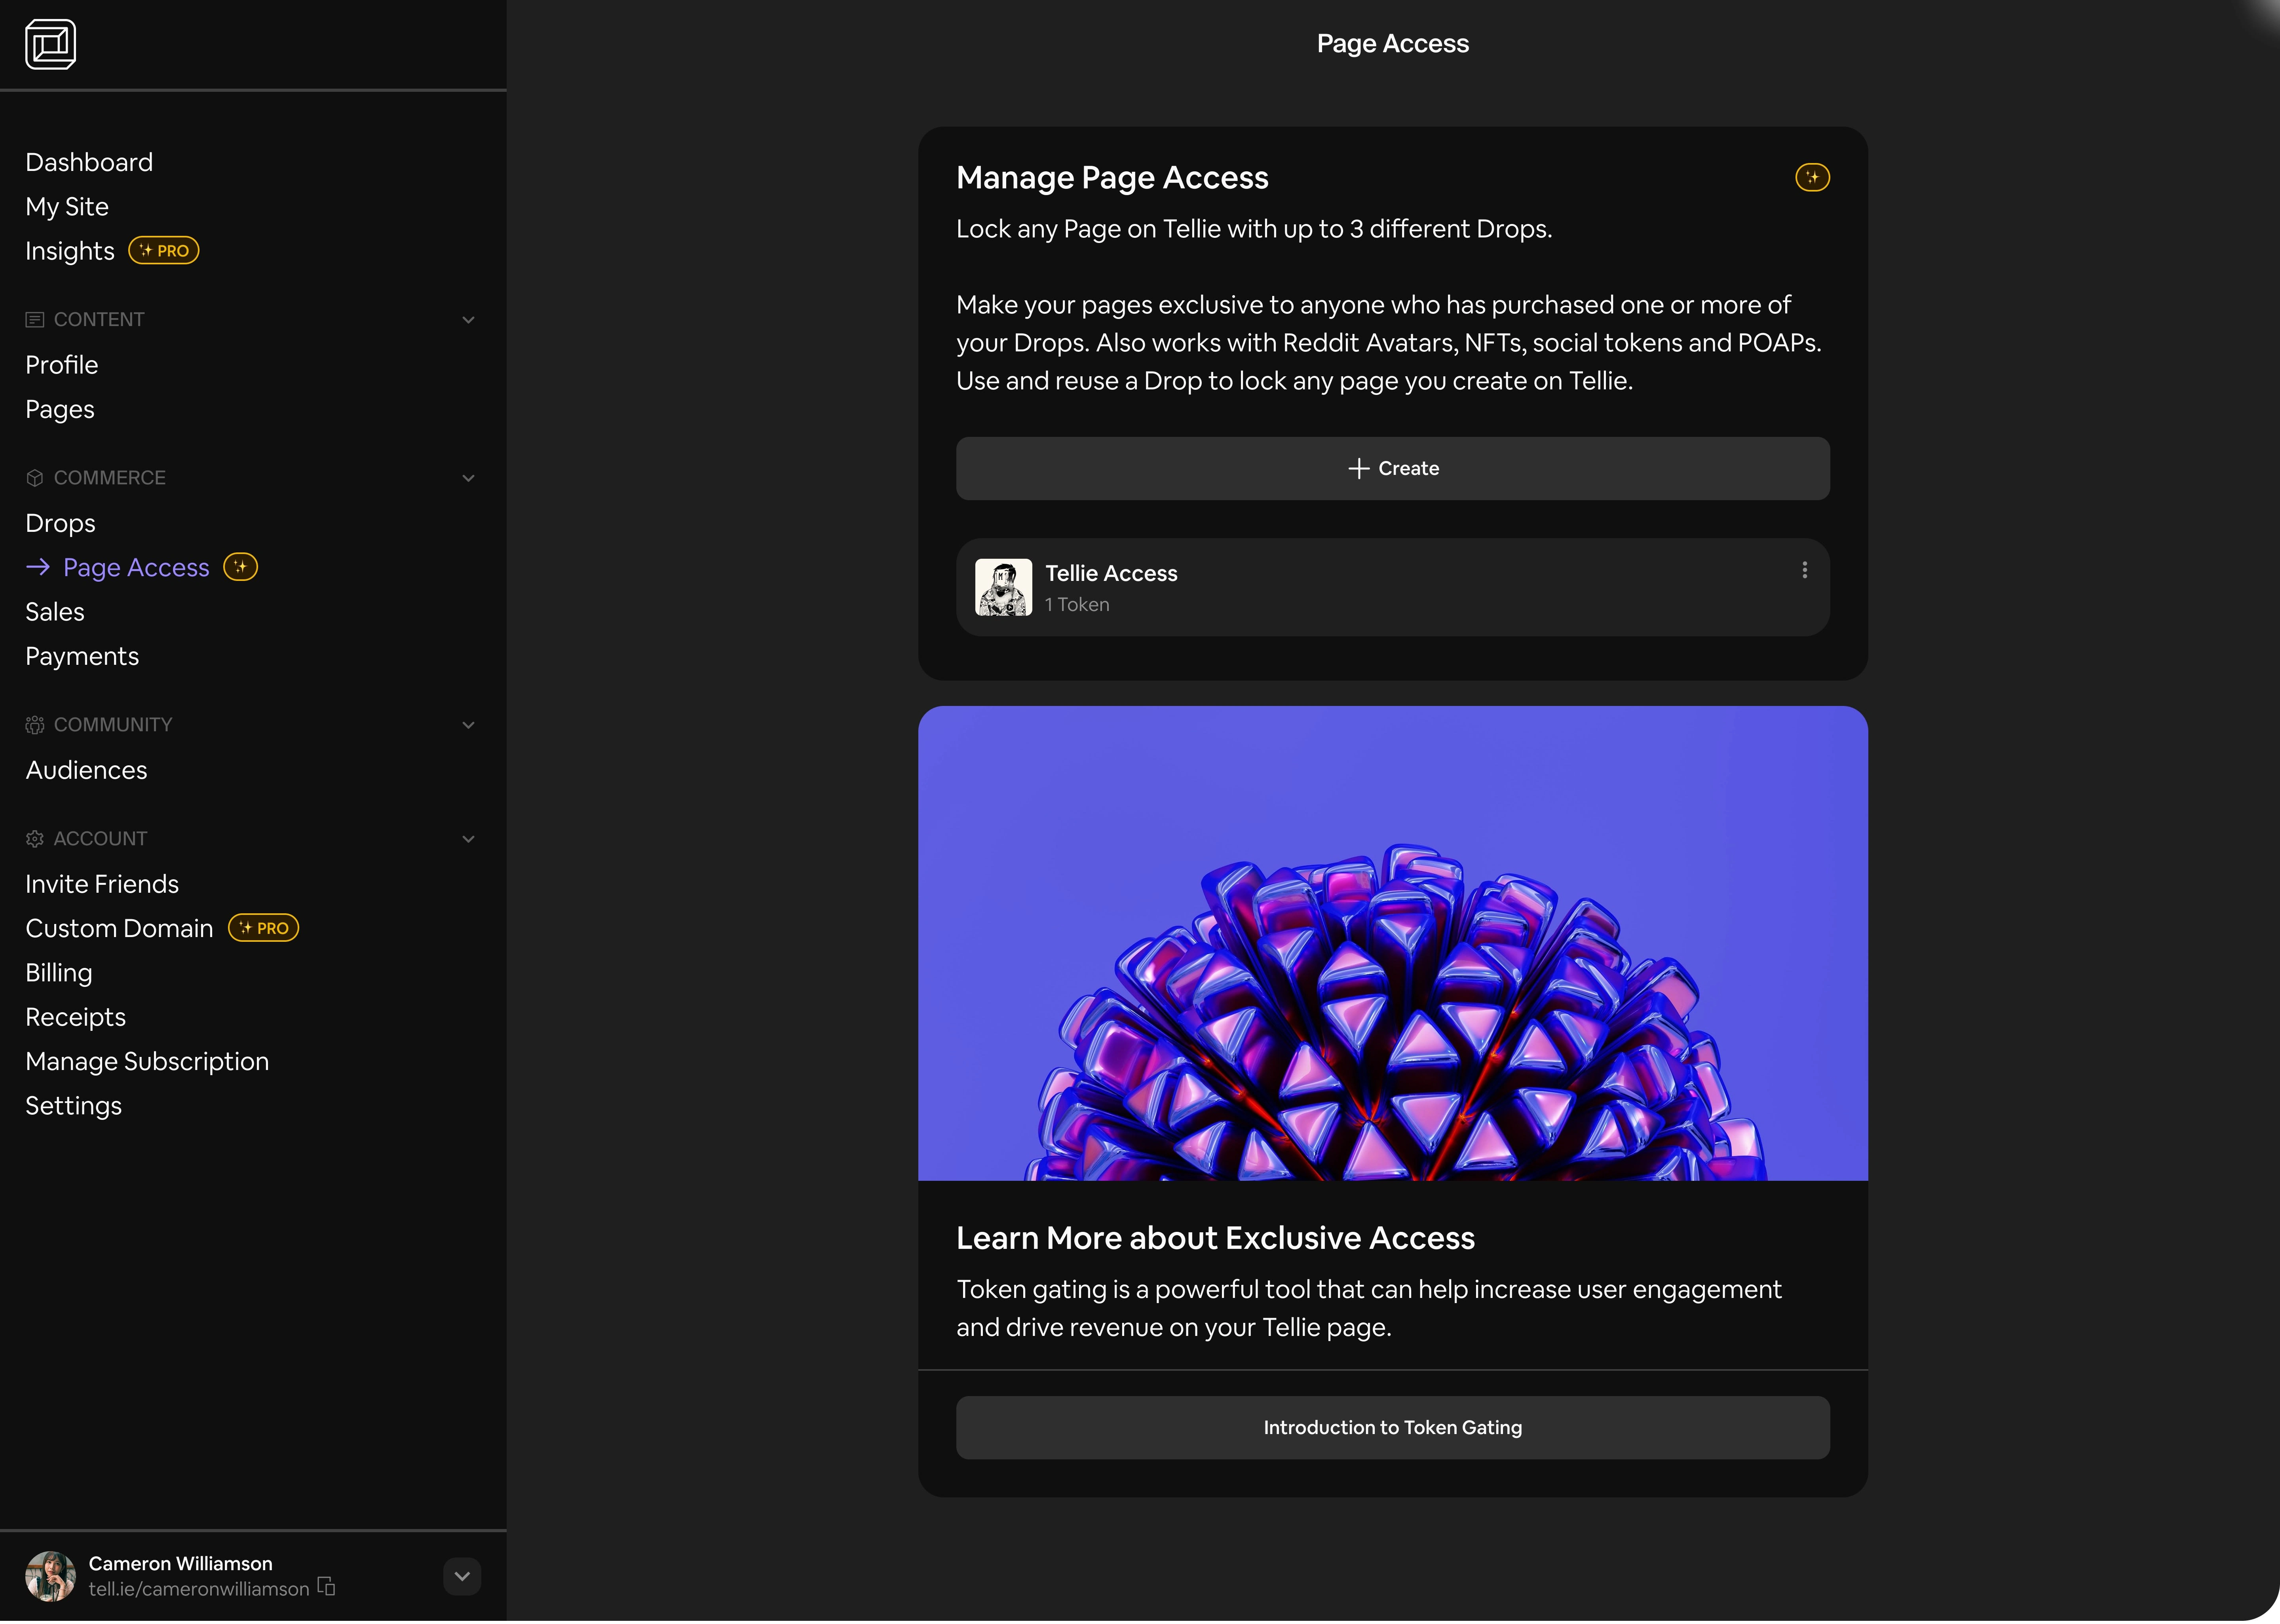Collapse the COMMUNITY section
2280x1624 pixels.
click(x=468, y=725)
